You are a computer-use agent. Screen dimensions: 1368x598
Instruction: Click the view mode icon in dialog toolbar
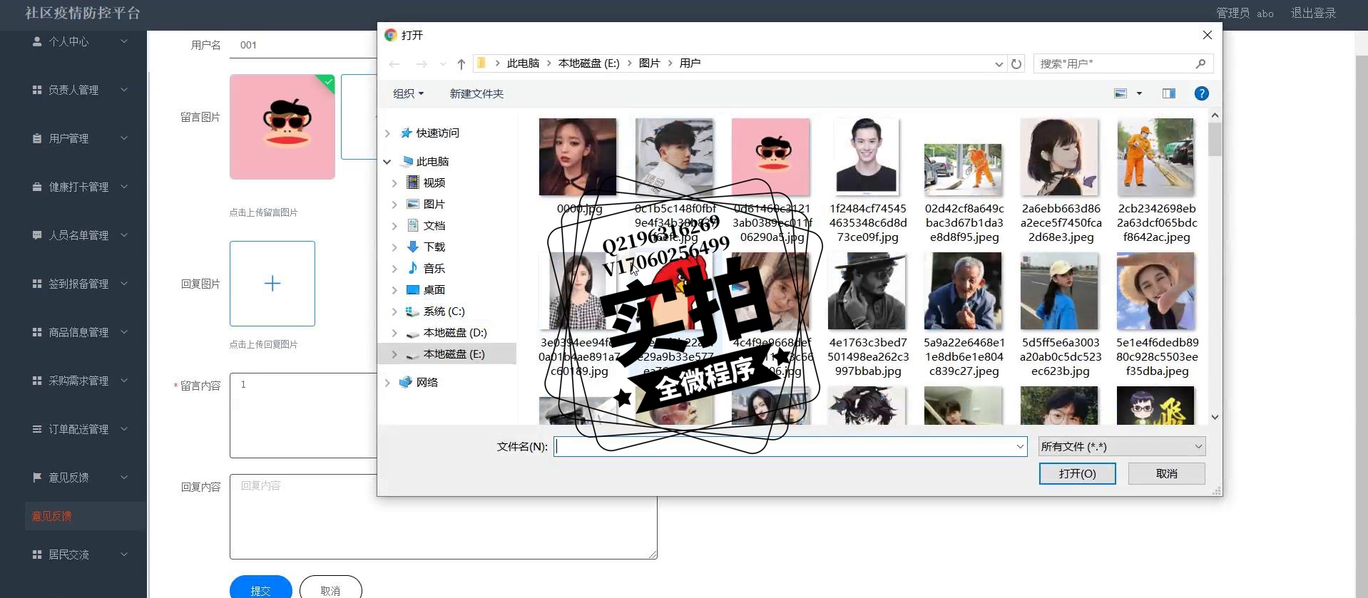(x=1121, y=93)
